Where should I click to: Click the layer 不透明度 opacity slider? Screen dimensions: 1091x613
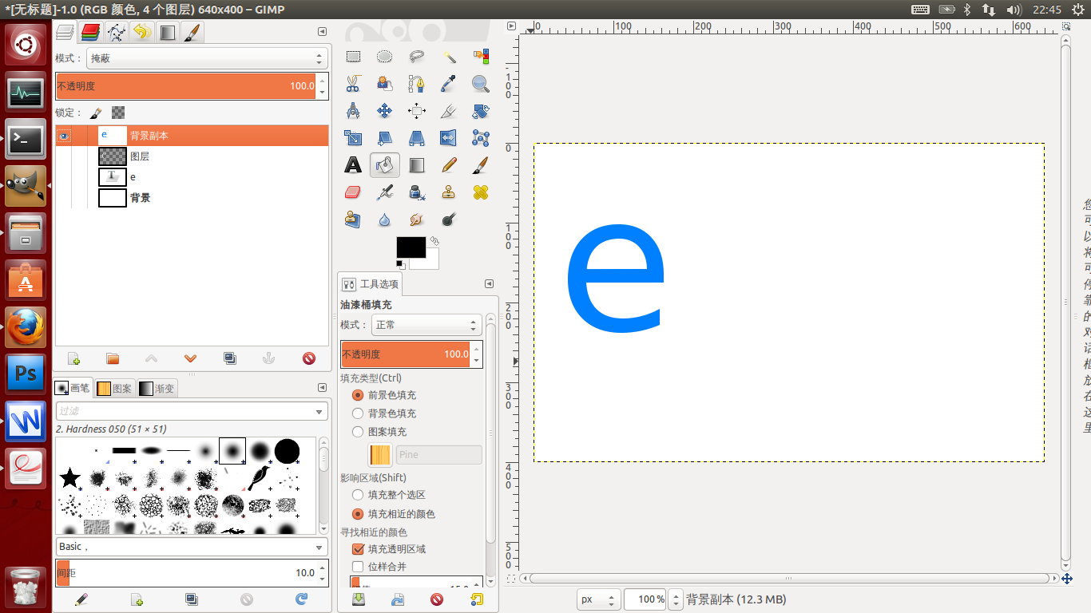click(x=186, y=86)
